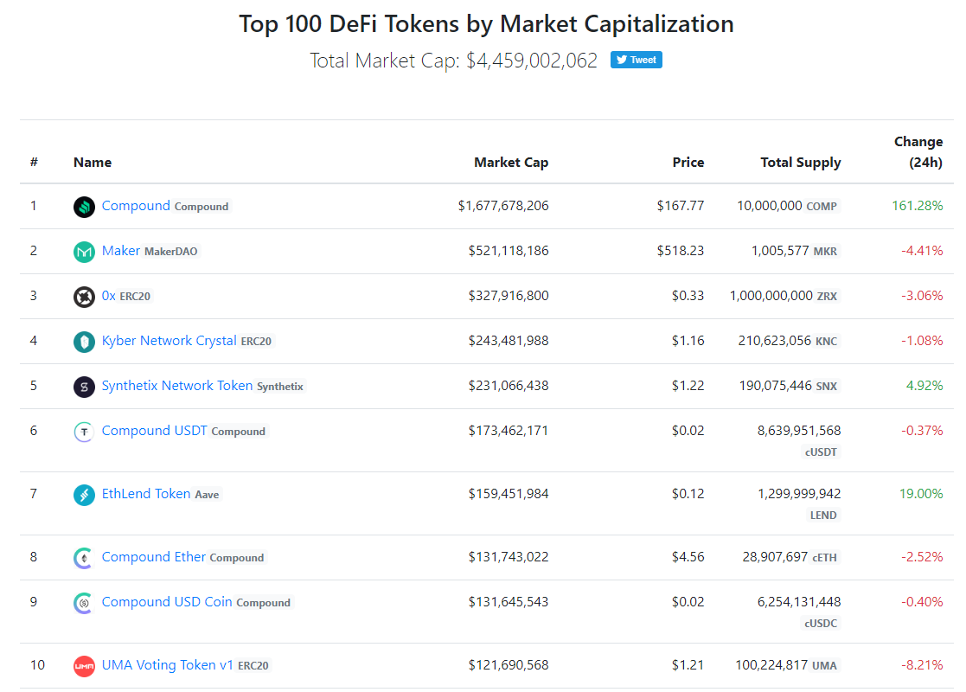Click the Change (24h) column header
Image resolution: width=966 pixels, height=692 pixels.
pos(918,151)
